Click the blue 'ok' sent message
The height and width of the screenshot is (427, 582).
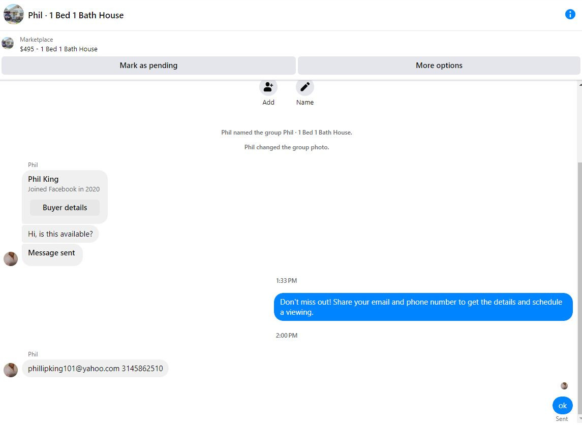click(562, 406)
